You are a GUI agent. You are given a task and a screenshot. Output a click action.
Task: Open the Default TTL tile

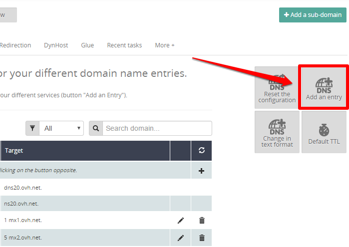(x=324, y=132)
